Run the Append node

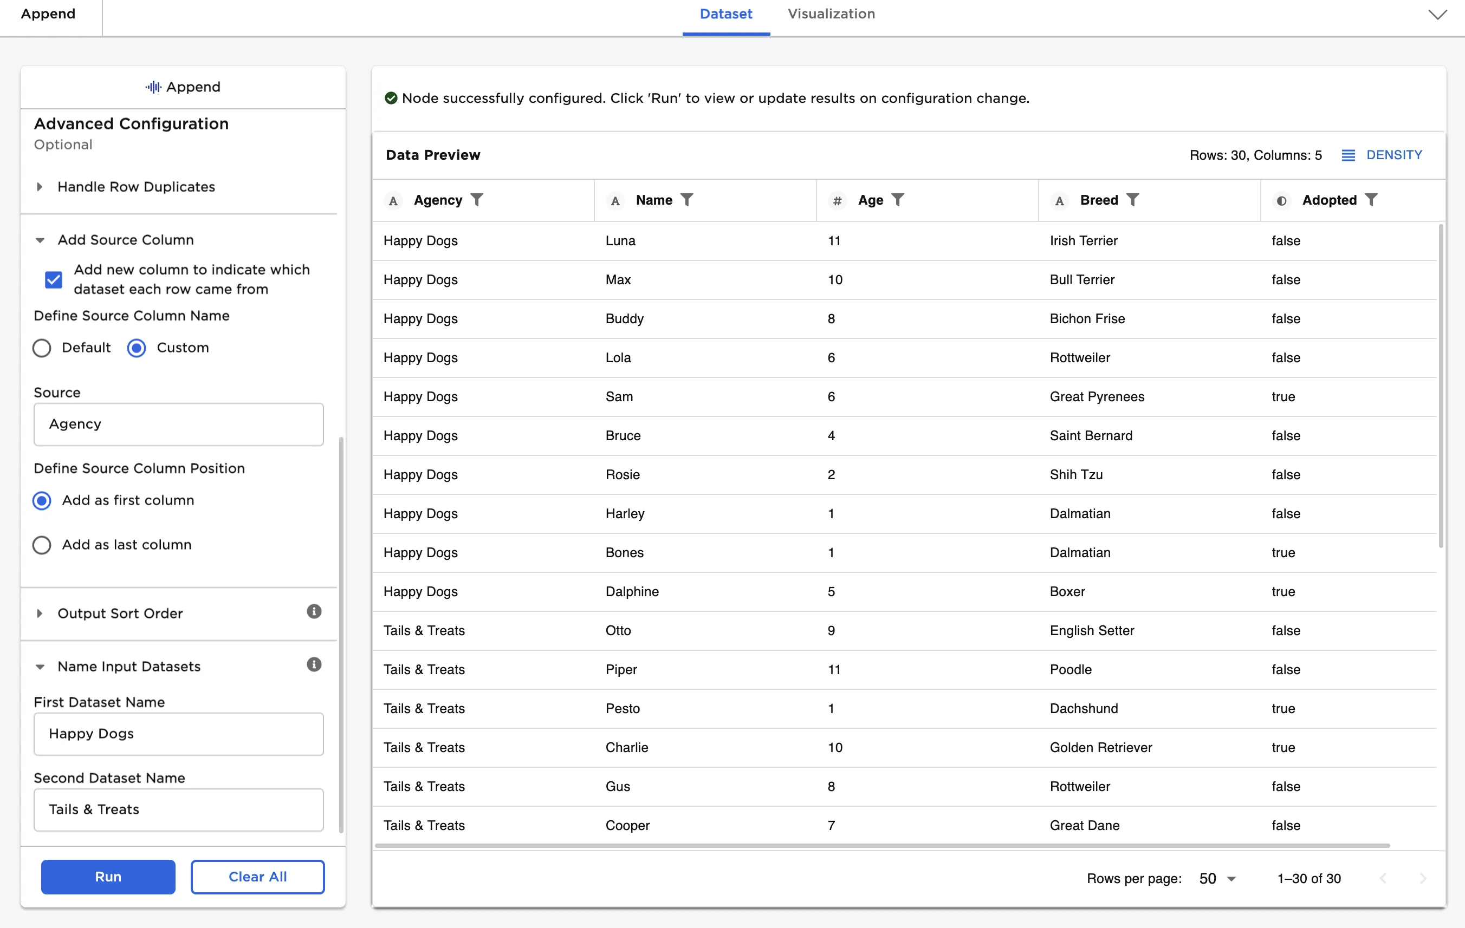108,877
